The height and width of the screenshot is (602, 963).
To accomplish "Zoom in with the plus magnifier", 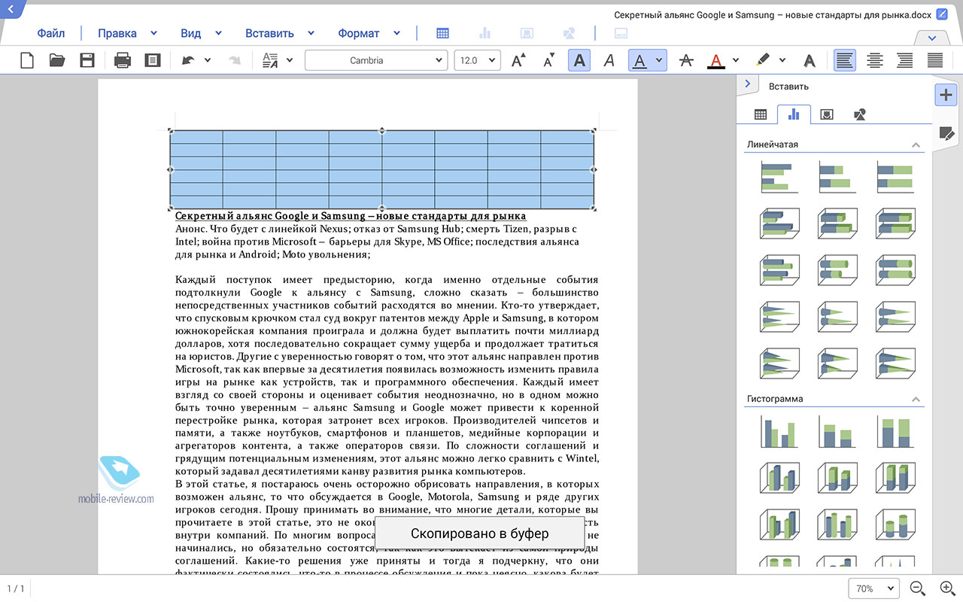I will coord(948,588).
